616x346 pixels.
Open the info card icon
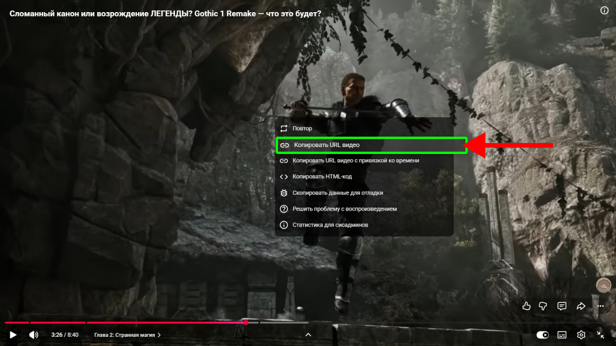point(604,10)
